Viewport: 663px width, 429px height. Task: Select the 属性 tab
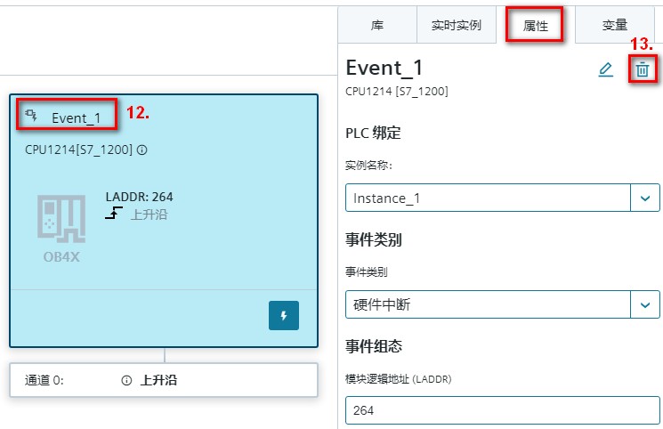[x=535, y=26]
